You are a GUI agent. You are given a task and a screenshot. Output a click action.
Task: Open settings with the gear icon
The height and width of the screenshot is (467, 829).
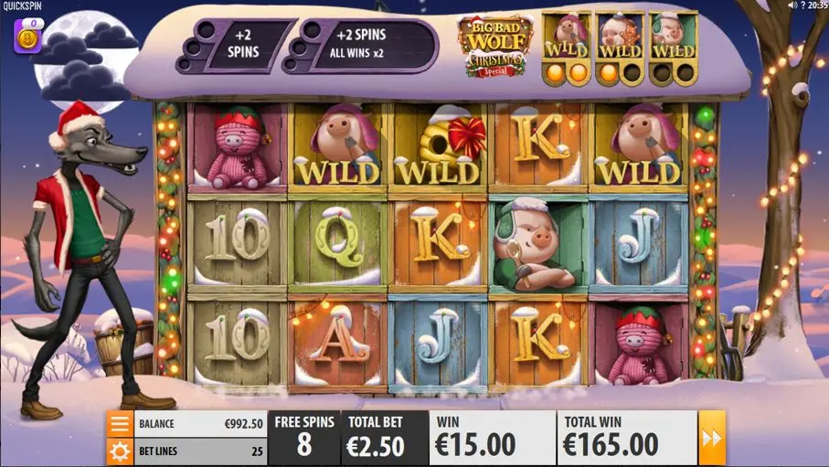[x=120, y=451]
